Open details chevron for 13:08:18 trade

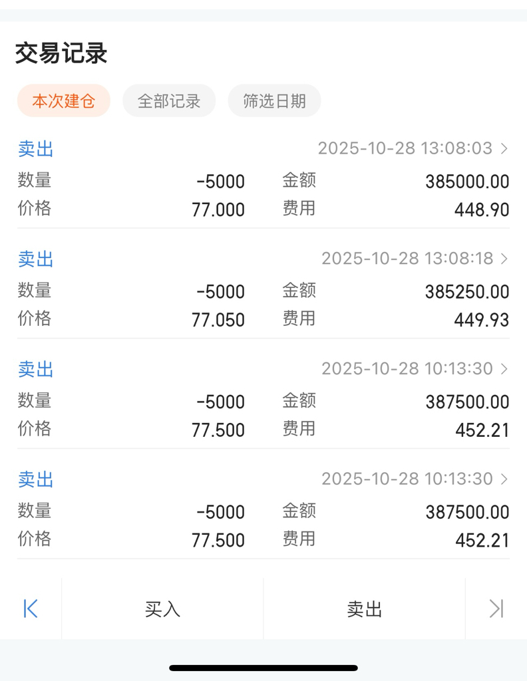pos(504,259)
